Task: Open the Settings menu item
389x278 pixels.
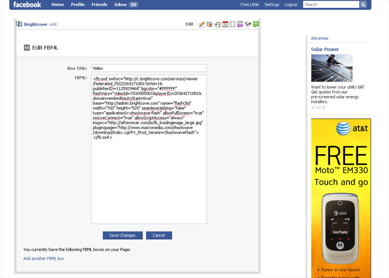Action: point(272,4)
